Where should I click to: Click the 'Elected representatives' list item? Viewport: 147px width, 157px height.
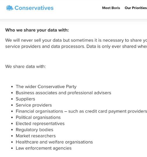coord(40,124)
